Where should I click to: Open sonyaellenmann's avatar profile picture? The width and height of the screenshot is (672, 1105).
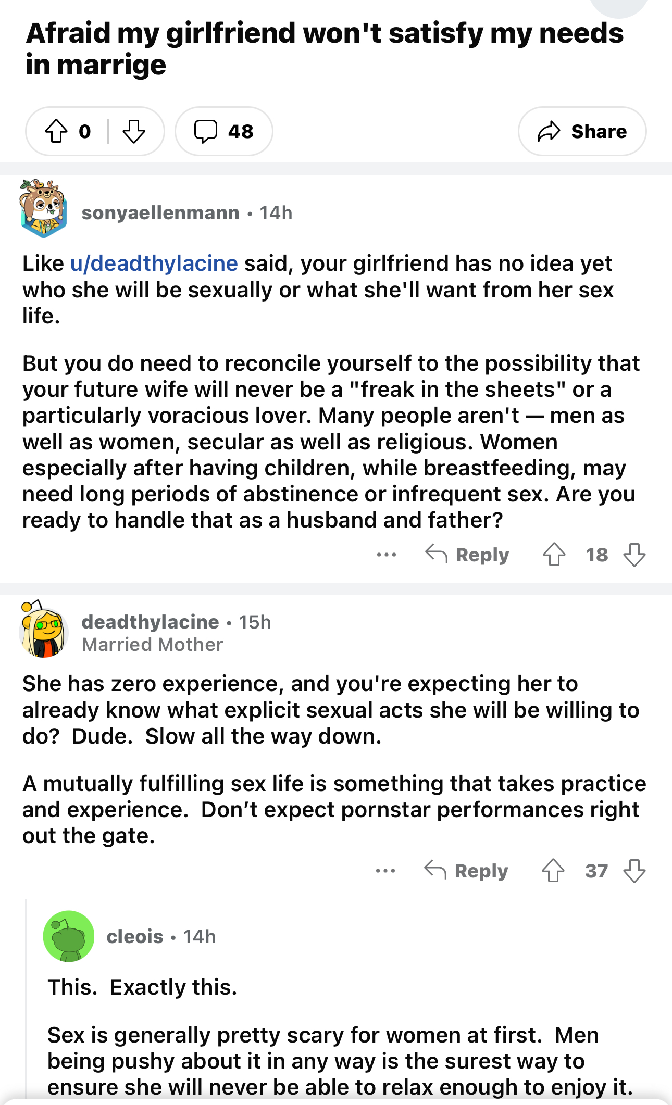pos(43,209)
